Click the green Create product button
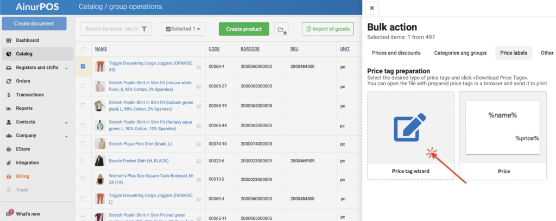This screenshot has width=556, height=221. pos(244,29)
